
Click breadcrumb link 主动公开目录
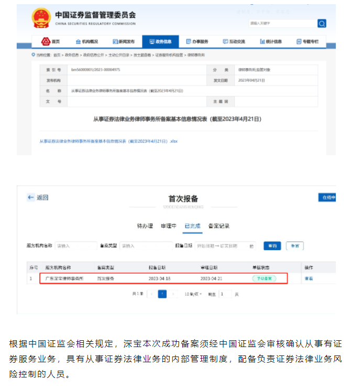click(x=119, y=55)
